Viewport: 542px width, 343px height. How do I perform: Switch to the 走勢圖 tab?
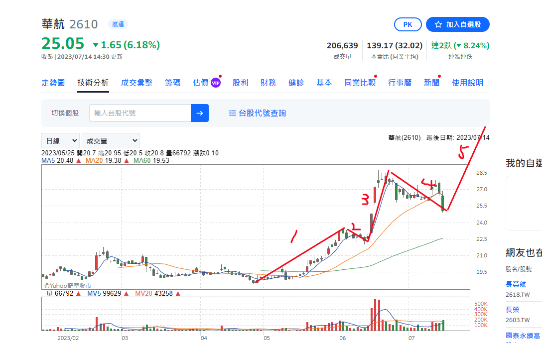click(53, 83)
